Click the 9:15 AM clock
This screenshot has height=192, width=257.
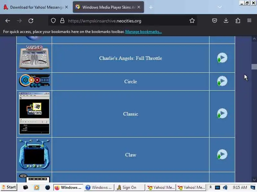tap(240, 187)
